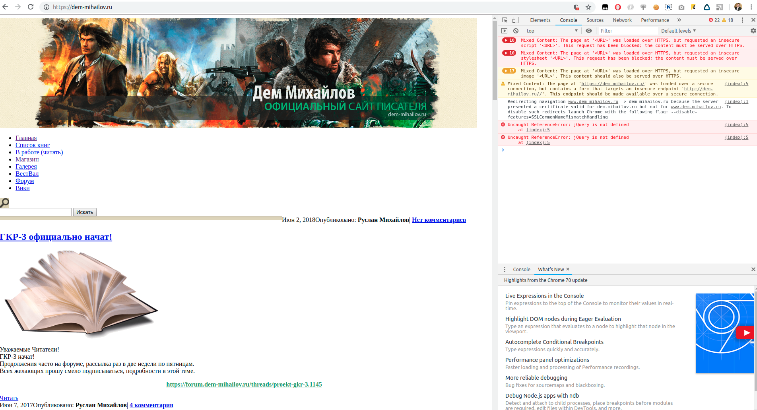Click the camera screenshot extension icon
This screenshot has height=410, width=757.
coord(681,7)
